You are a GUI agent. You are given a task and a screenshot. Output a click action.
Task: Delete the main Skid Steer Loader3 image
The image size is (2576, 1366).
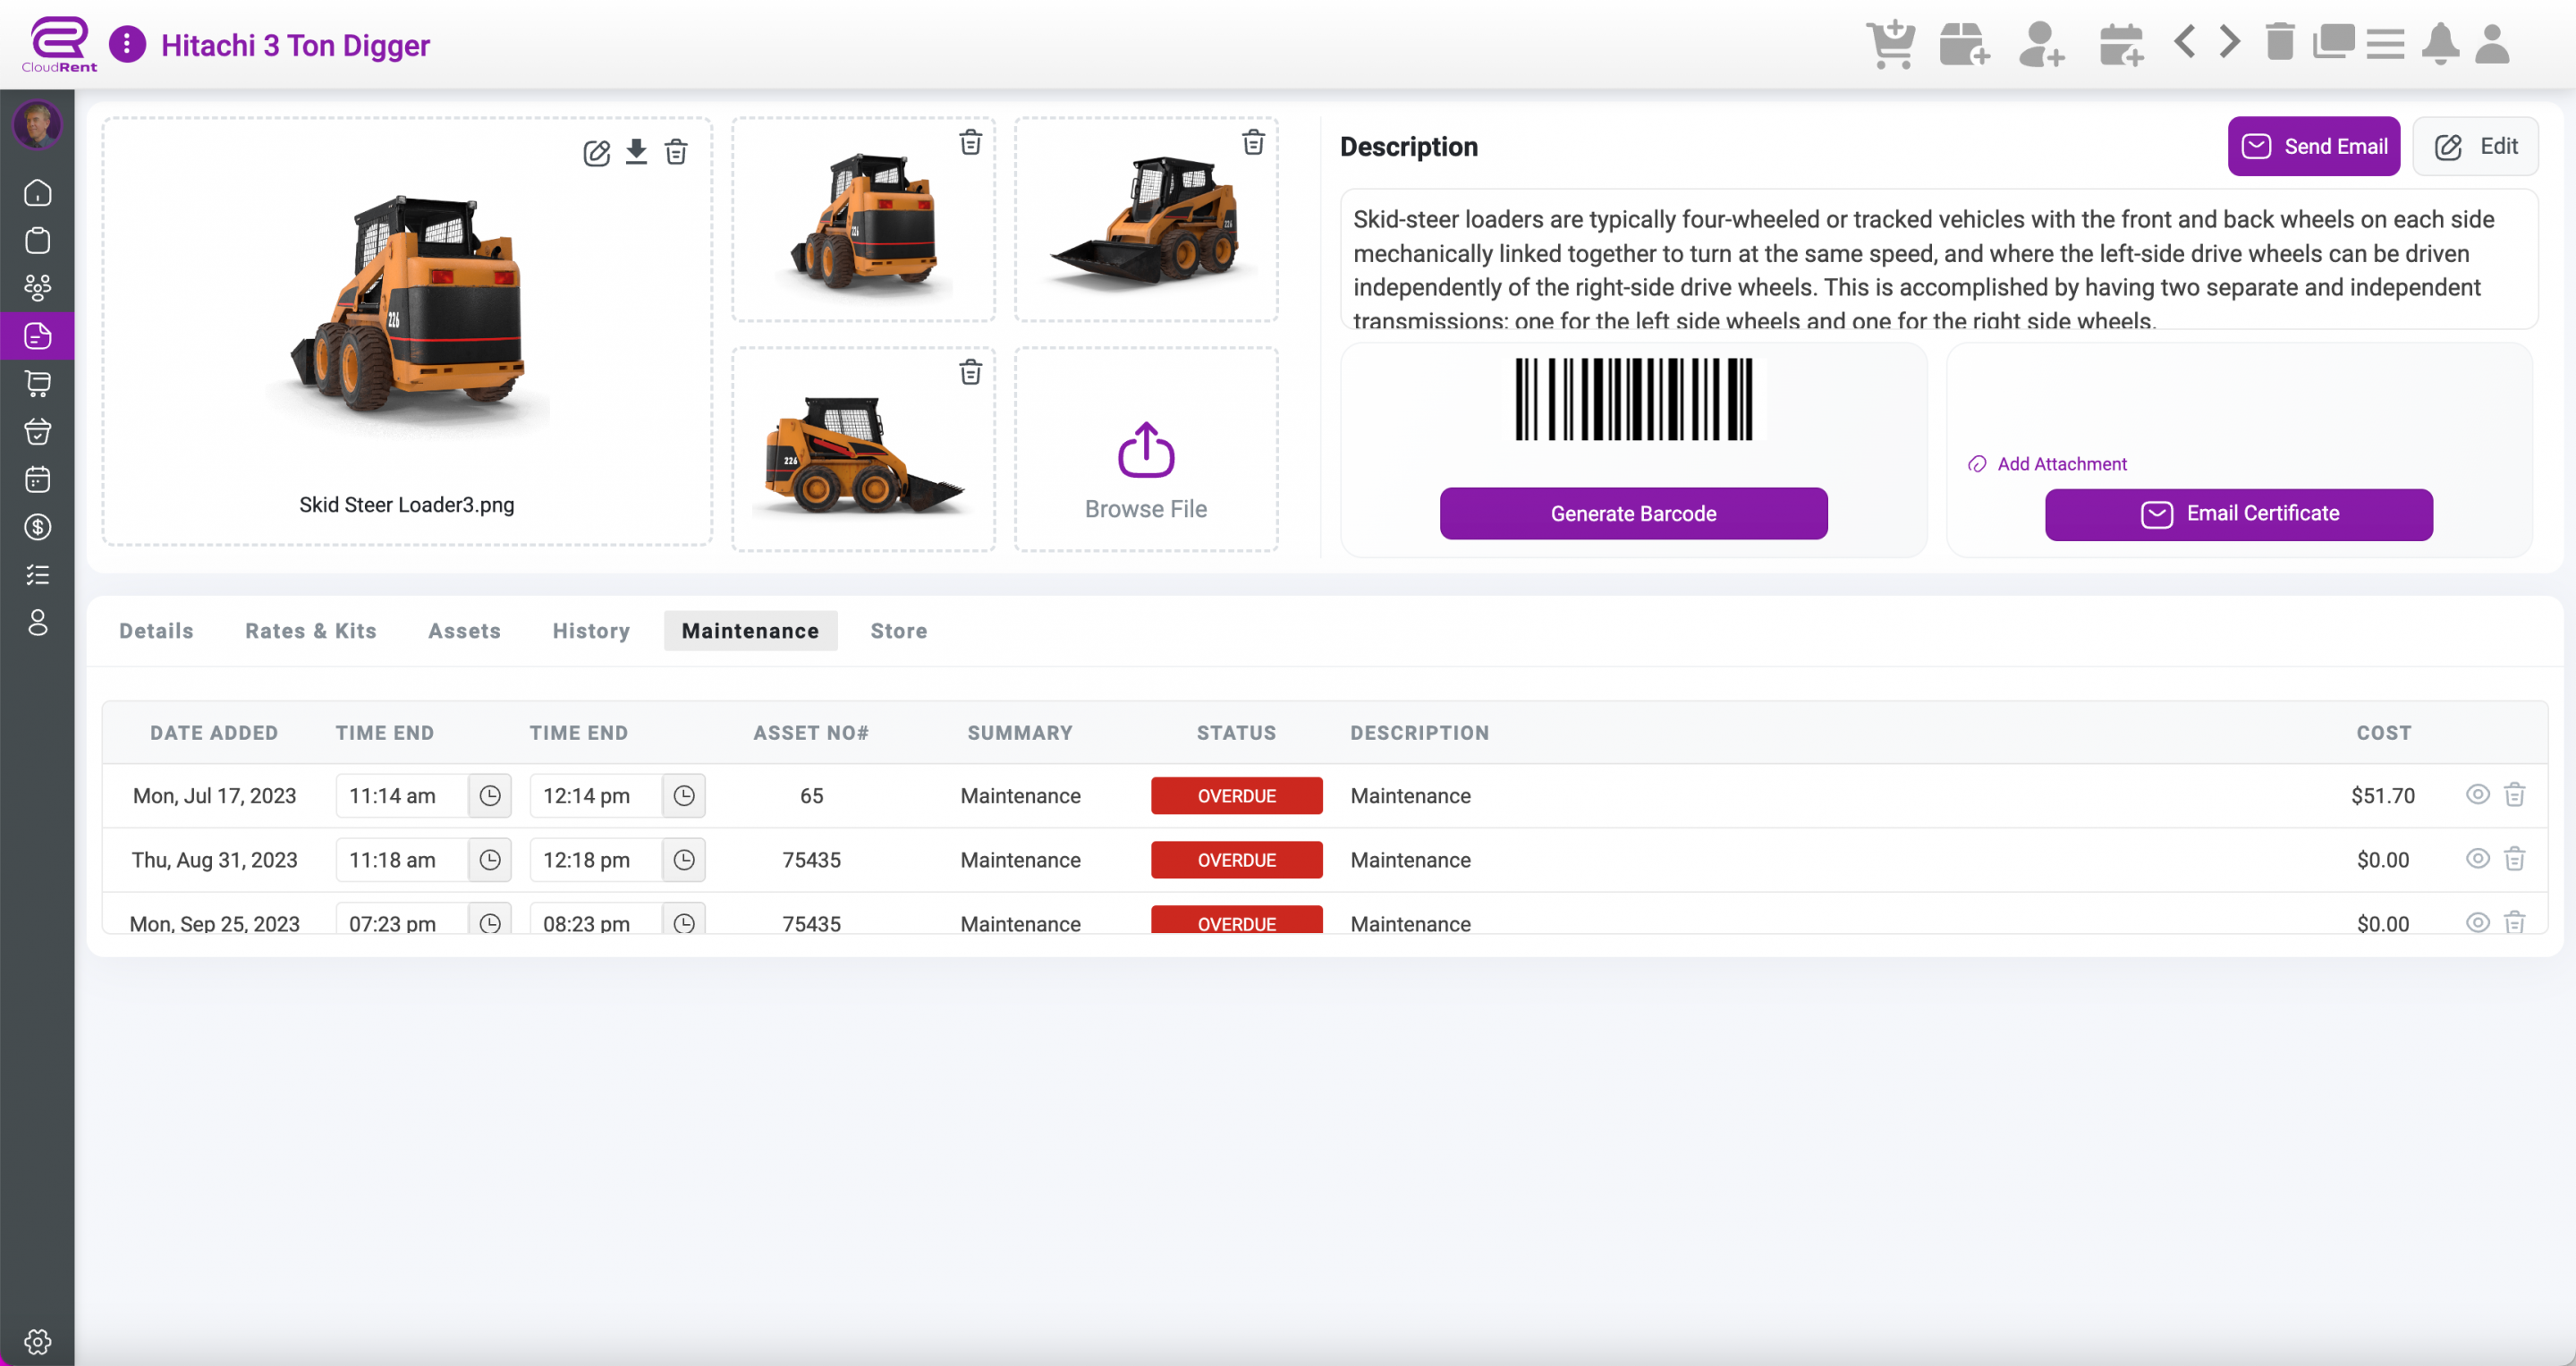676,152
